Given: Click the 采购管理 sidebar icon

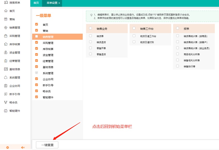Looking at the screenshot, I should pyautogui.click(x=6, y=36).
